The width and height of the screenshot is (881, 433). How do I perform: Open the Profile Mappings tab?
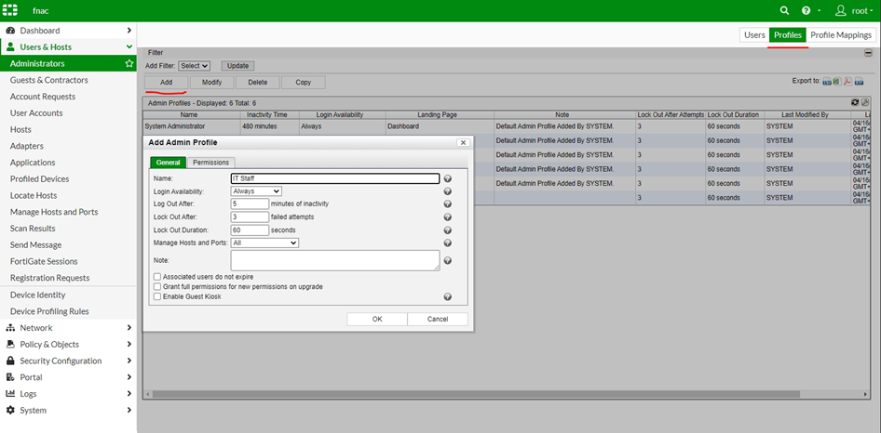click(x=841, y=35)
